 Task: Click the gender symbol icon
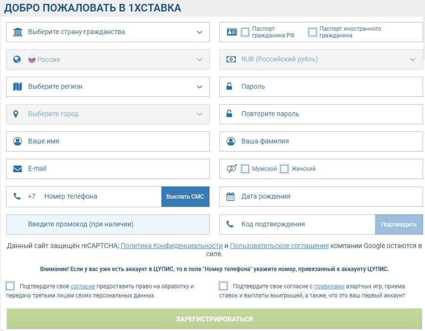(231, 169)
